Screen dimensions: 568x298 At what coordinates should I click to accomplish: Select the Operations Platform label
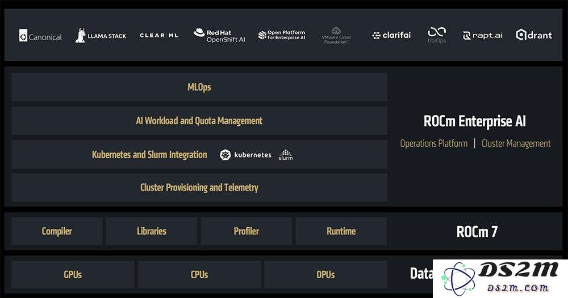(433, 143)
